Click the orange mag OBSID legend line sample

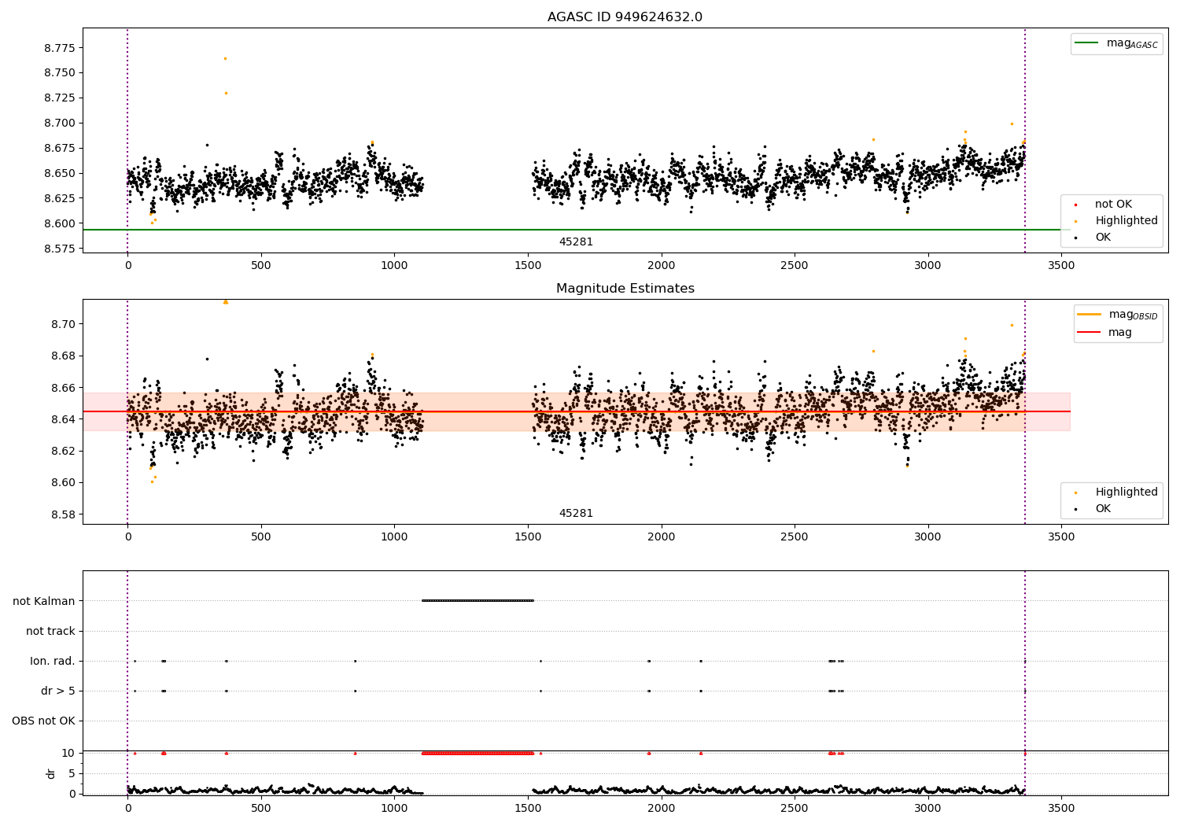1090,315
